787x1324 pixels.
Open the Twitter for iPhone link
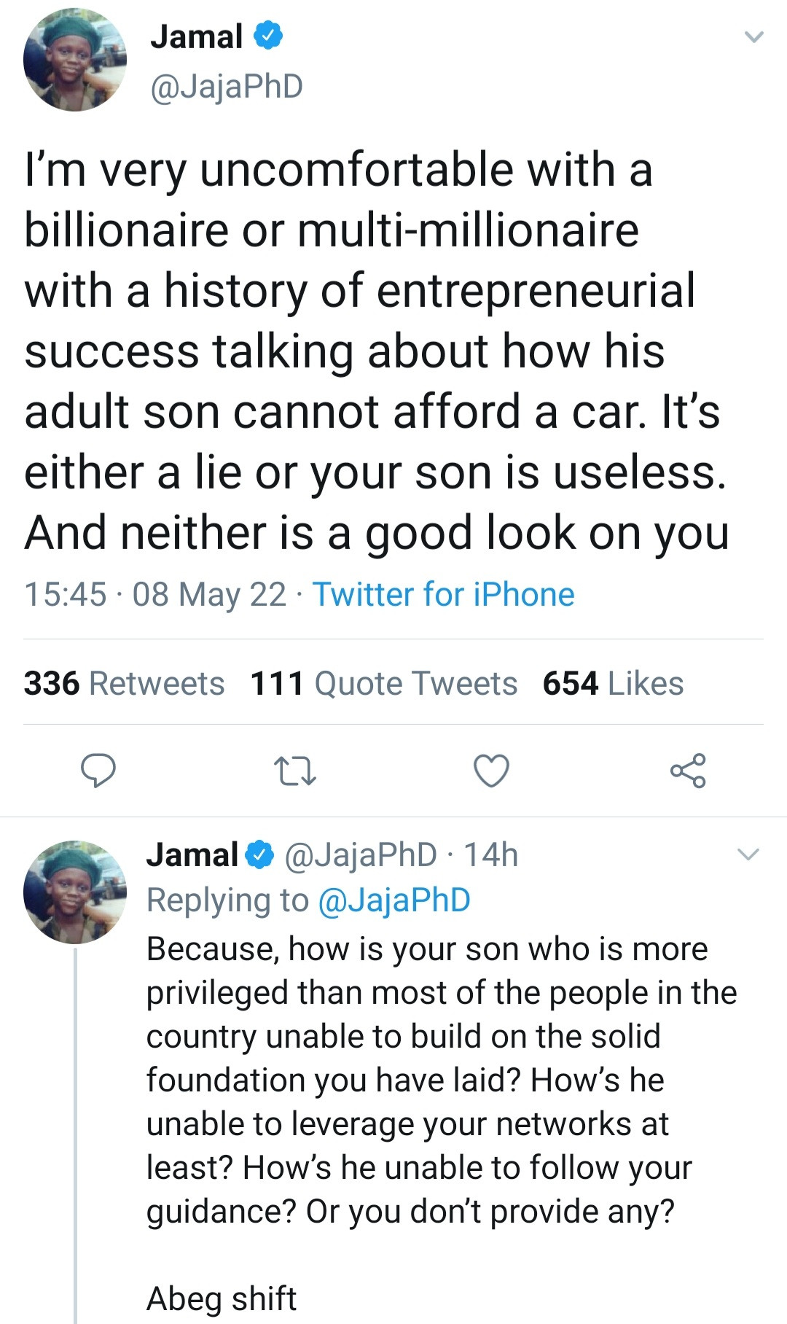coord(443,594)
